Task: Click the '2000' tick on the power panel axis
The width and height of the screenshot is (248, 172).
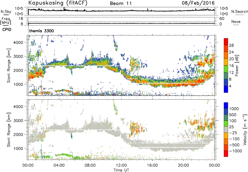Action: 18,70
